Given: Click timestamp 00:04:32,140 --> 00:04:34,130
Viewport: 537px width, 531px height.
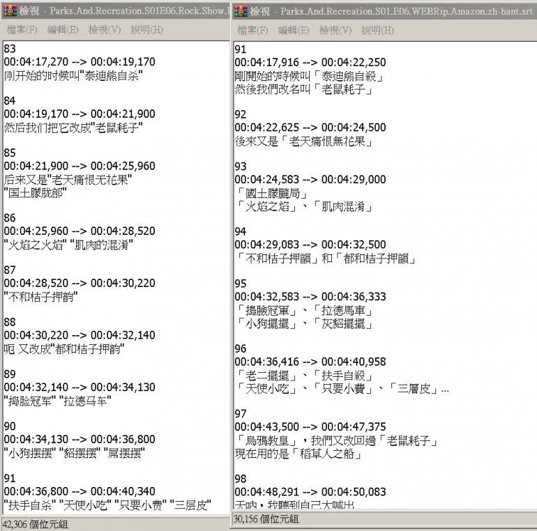Looking at the screenshot, I should tap(80, 387).
